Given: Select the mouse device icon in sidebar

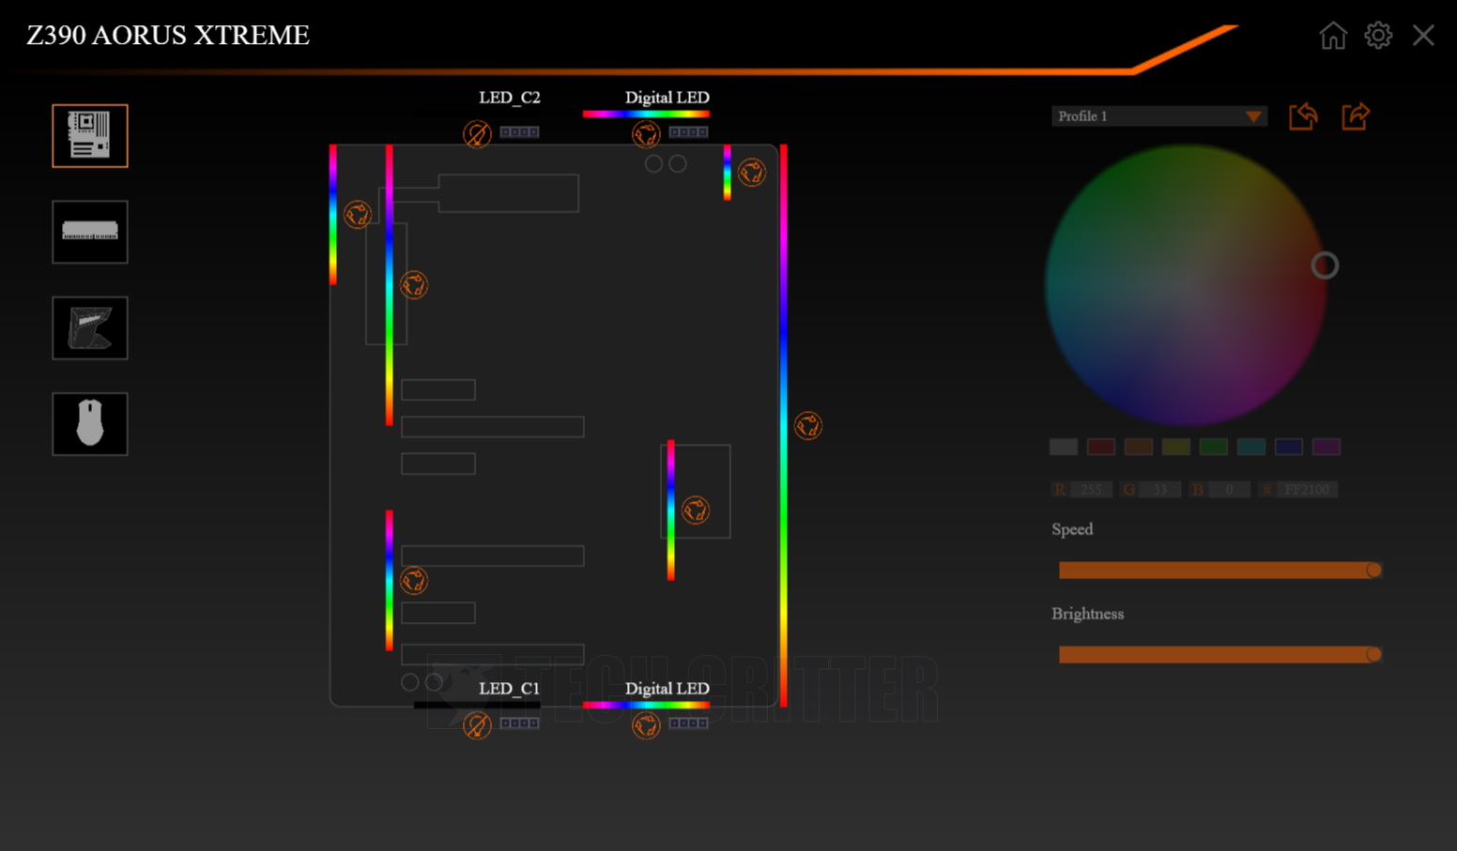Looking at the screenshot, I should pyautogui.click(x=90, y=424).
